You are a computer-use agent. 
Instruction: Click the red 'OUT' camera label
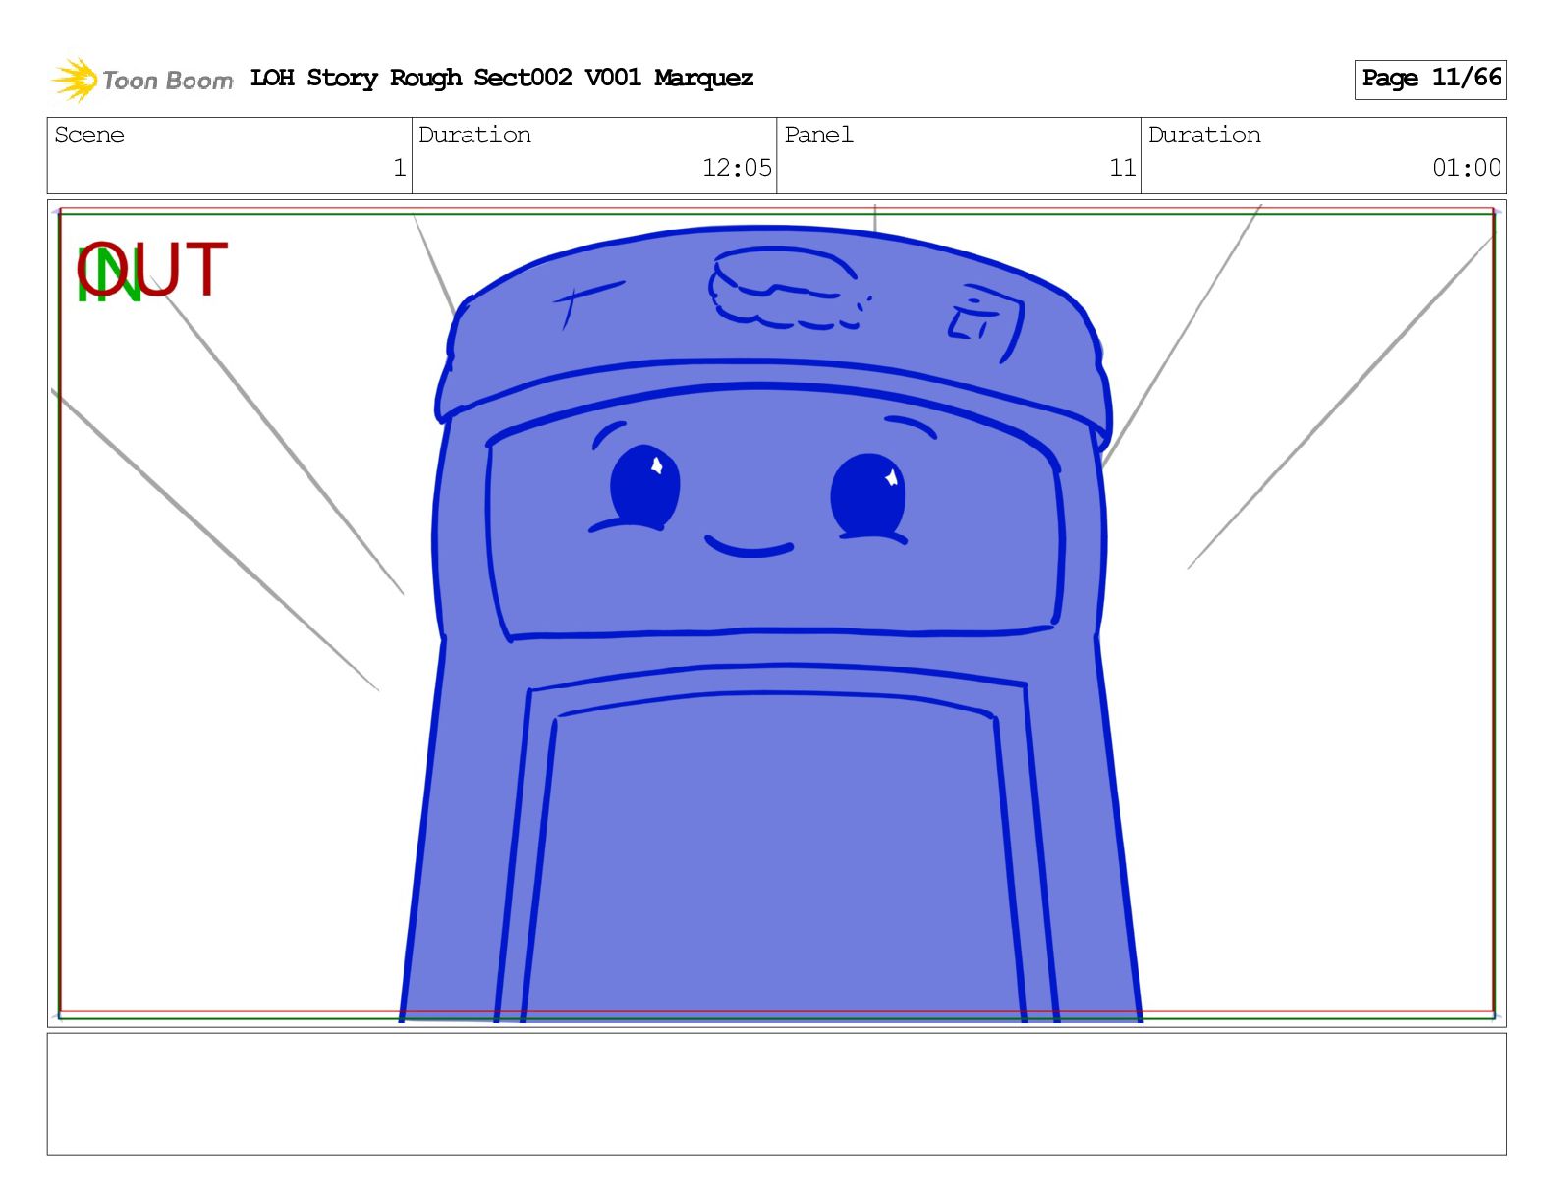(x=152, y=270)
